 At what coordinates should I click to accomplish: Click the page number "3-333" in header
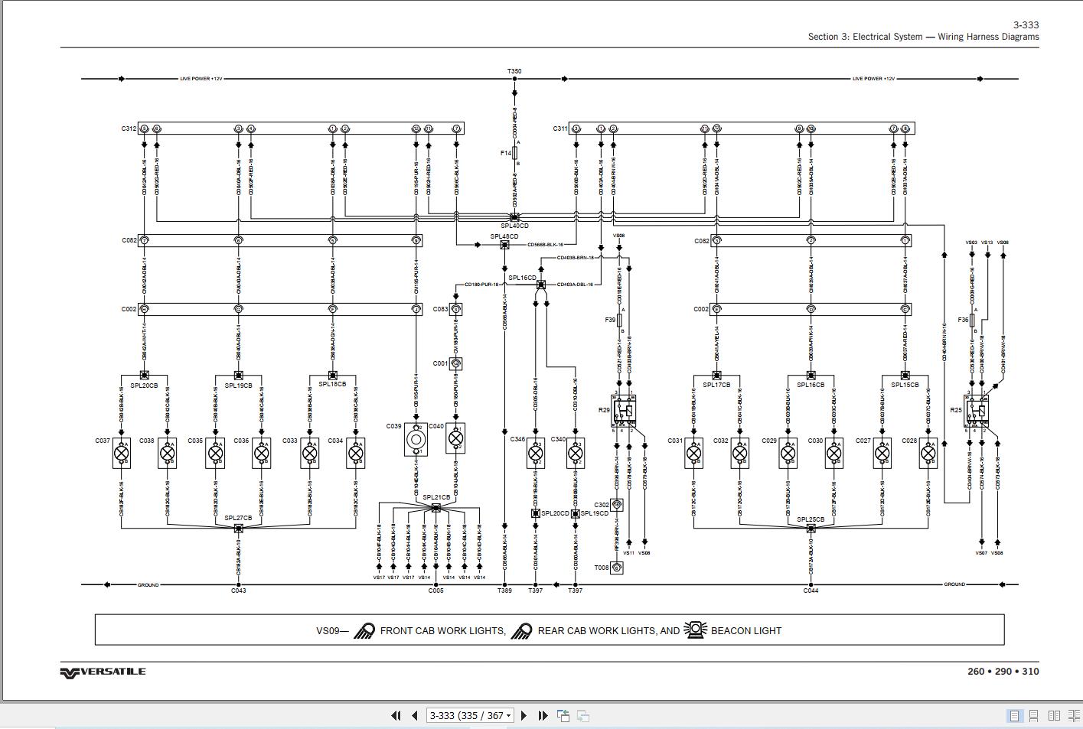pyautogui.click(x=1026, y=25)
